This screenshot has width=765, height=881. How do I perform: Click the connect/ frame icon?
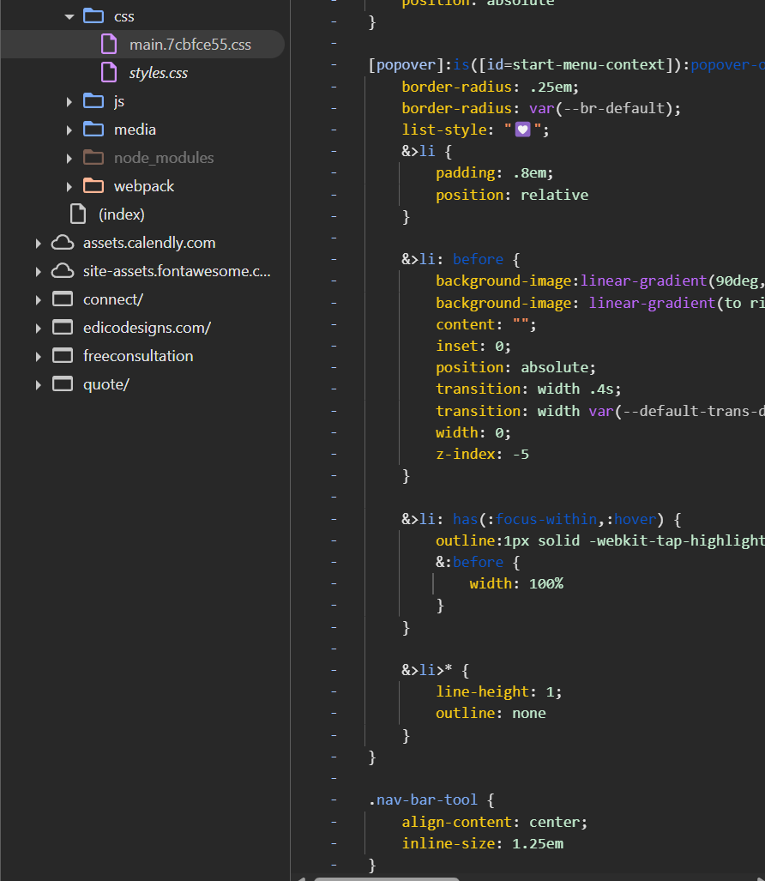point(63,299)
